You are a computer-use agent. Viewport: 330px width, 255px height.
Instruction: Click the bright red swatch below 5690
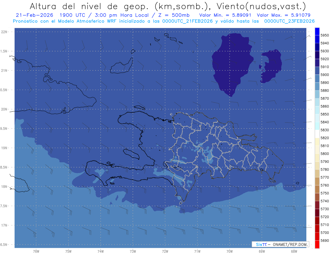[x=317, y=245]
